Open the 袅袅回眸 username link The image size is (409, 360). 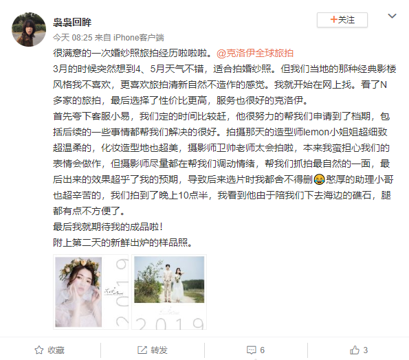[72, 23]
